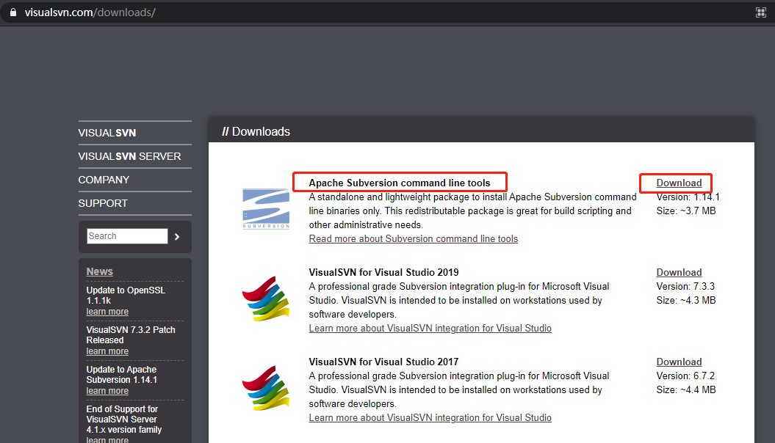Click 'Update to Apache Subversion 1.14.1' headline
Image resolution: width=775 pixels, height=443 pixels.
click(122, 375)
